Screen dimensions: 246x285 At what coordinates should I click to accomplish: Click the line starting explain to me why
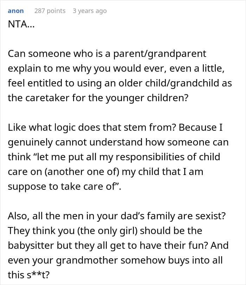(116, 69)
